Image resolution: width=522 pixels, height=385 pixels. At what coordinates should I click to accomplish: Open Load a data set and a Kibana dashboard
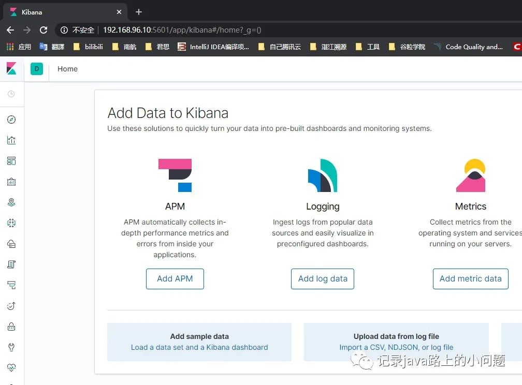pyautogui.click(x=199, y=347)
